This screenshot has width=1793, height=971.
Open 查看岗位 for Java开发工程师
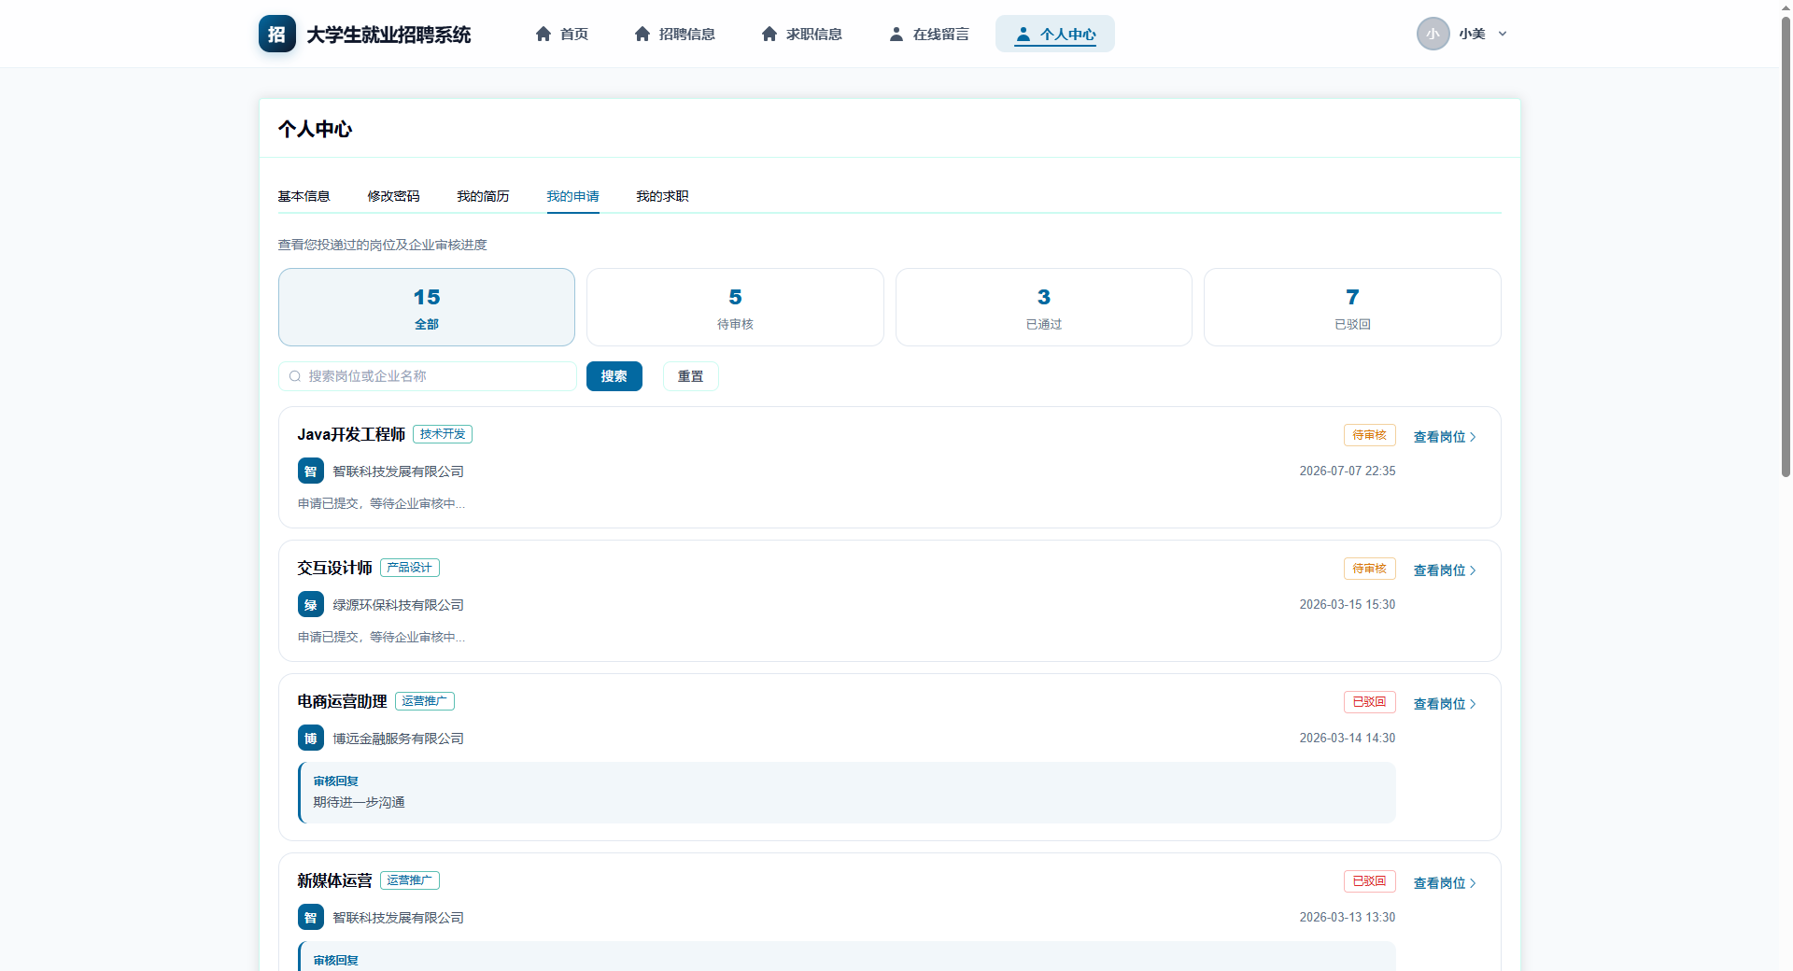click(x=1445, y=436)
